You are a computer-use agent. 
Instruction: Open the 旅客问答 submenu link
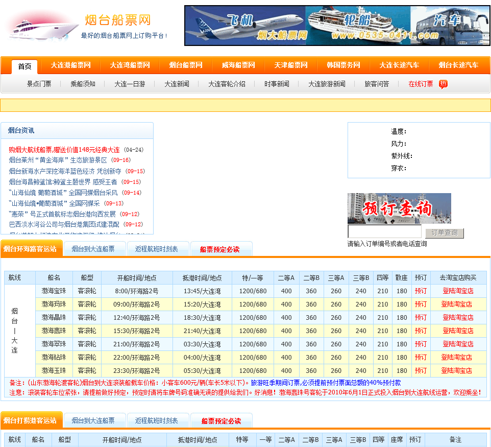[x=377, y=84]
